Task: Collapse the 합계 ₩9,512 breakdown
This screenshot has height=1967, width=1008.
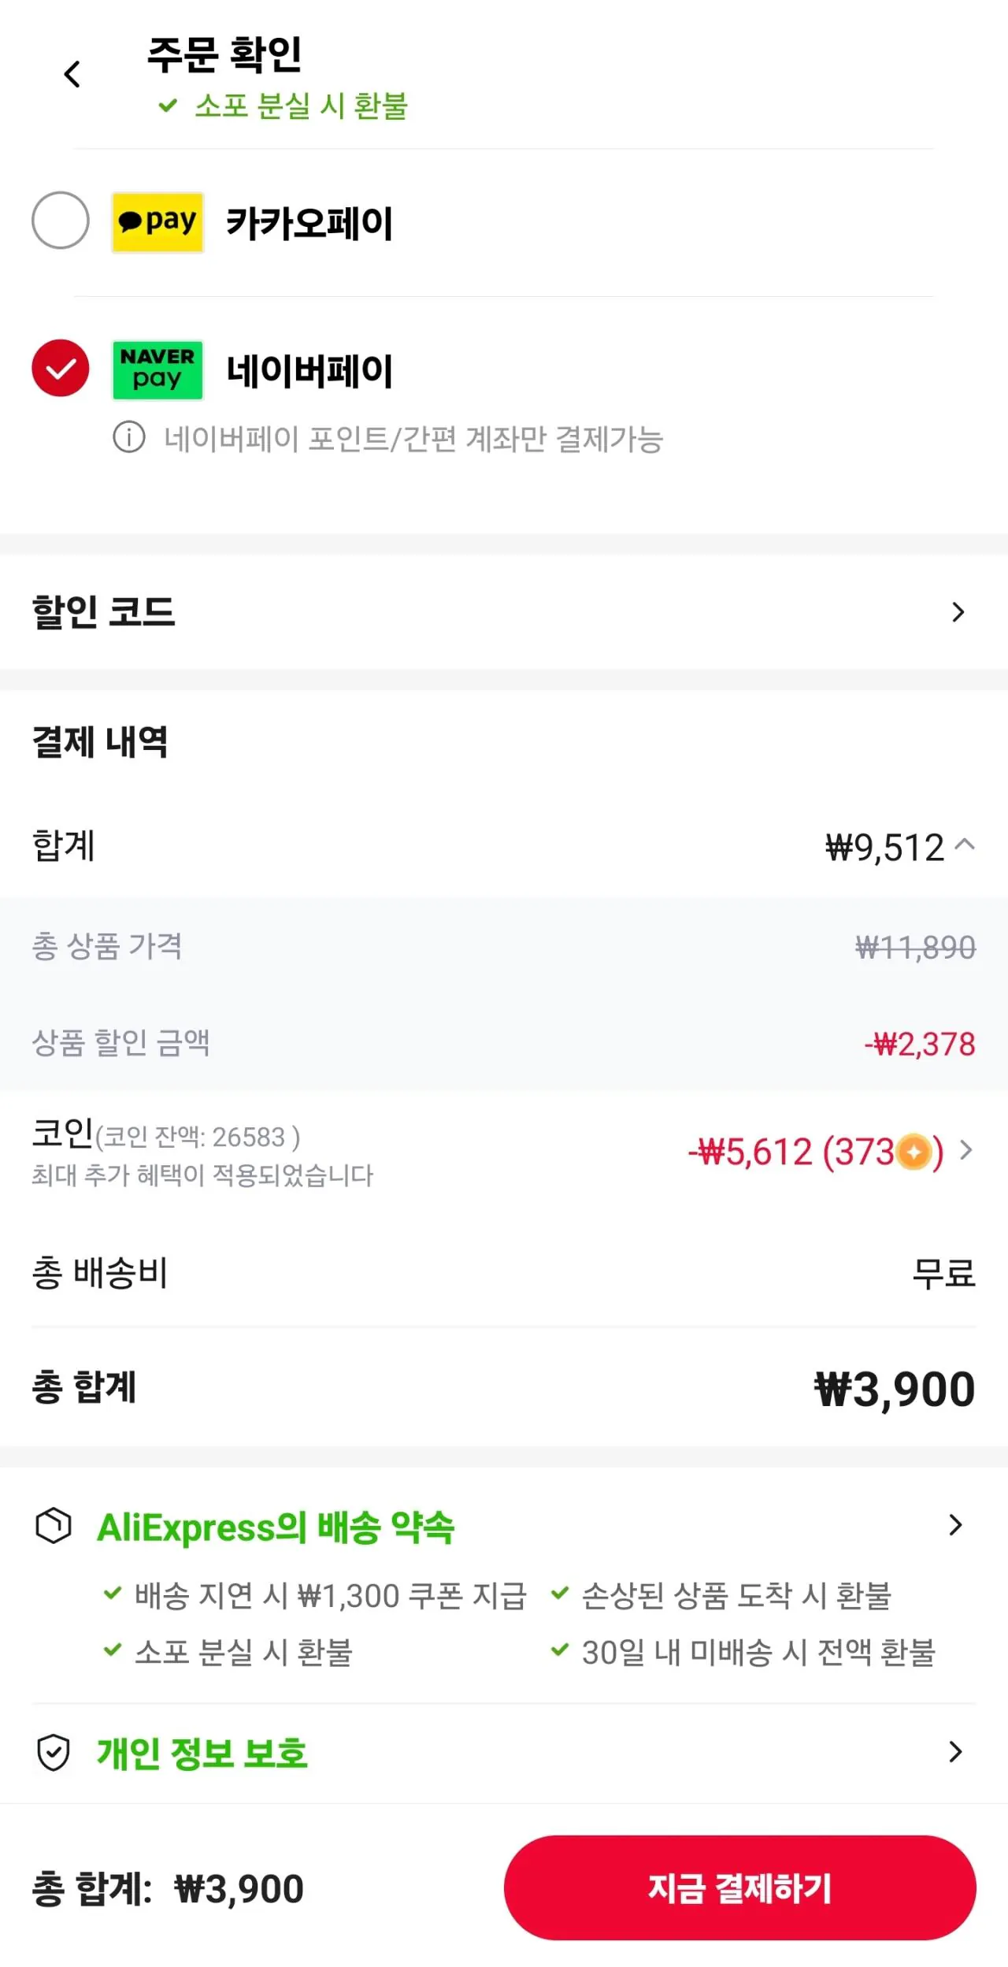Action: [965, 845]
